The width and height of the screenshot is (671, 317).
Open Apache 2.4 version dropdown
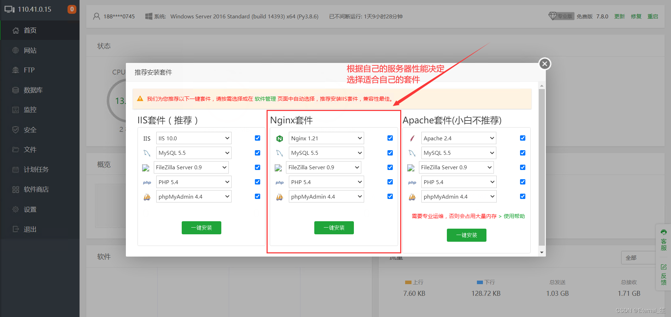point(459,138)
